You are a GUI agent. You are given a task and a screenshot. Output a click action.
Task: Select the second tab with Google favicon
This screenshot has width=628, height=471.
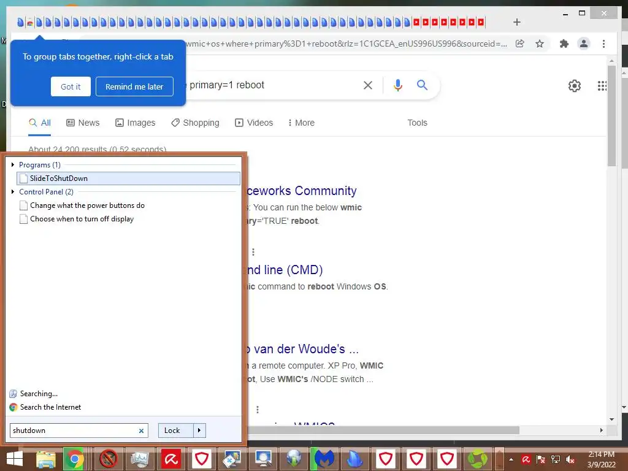click(29, 23)
